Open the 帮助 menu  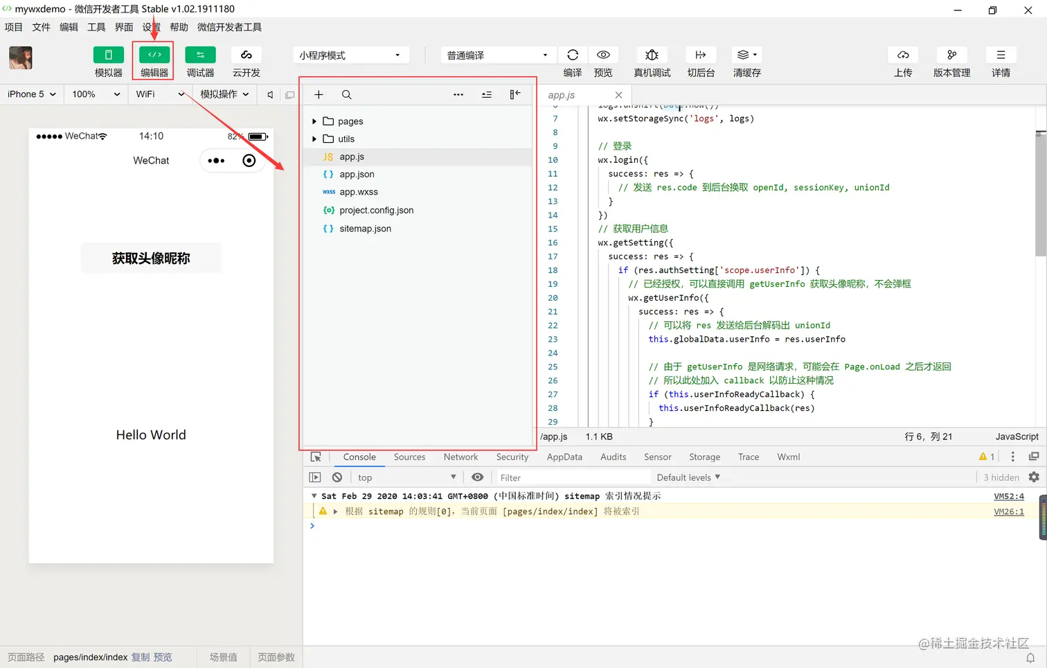(179, 27)
